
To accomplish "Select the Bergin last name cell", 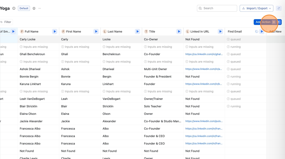I will point(121,76).
